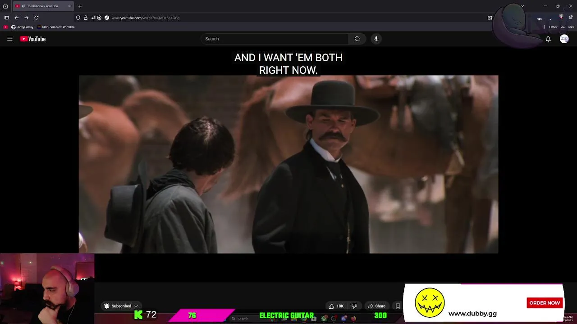Go to the YouTube home logo
Screen dimensions: 577x324
(33, 39)
